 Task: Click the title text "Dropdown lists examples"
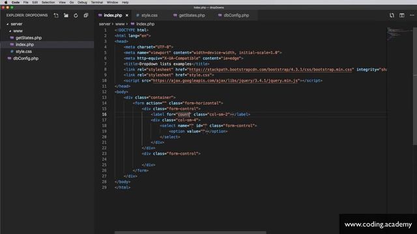pos(165,64)
